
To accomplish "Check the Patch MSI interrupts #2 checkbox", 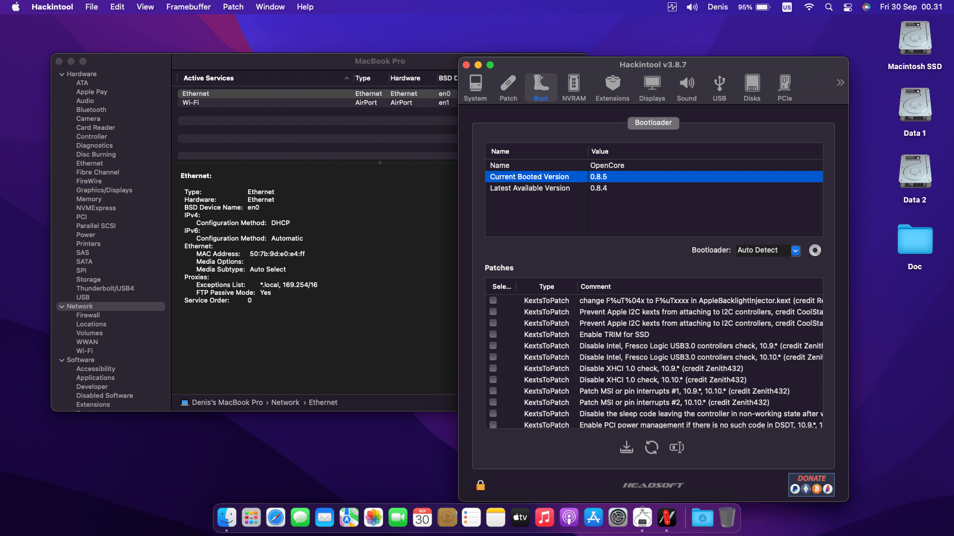I will [x=493, y=403].
